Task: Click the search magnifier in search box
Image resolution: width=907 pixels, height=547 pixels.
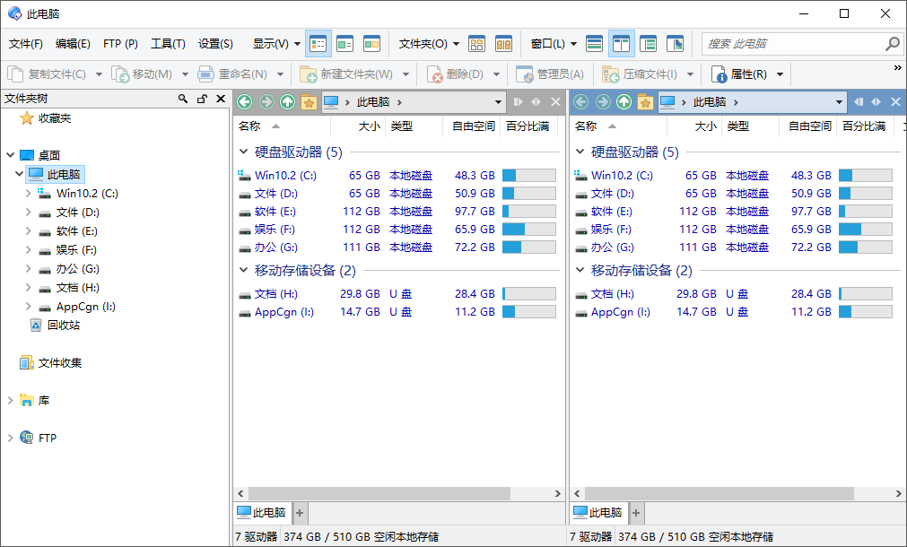Action: point(892,43)
